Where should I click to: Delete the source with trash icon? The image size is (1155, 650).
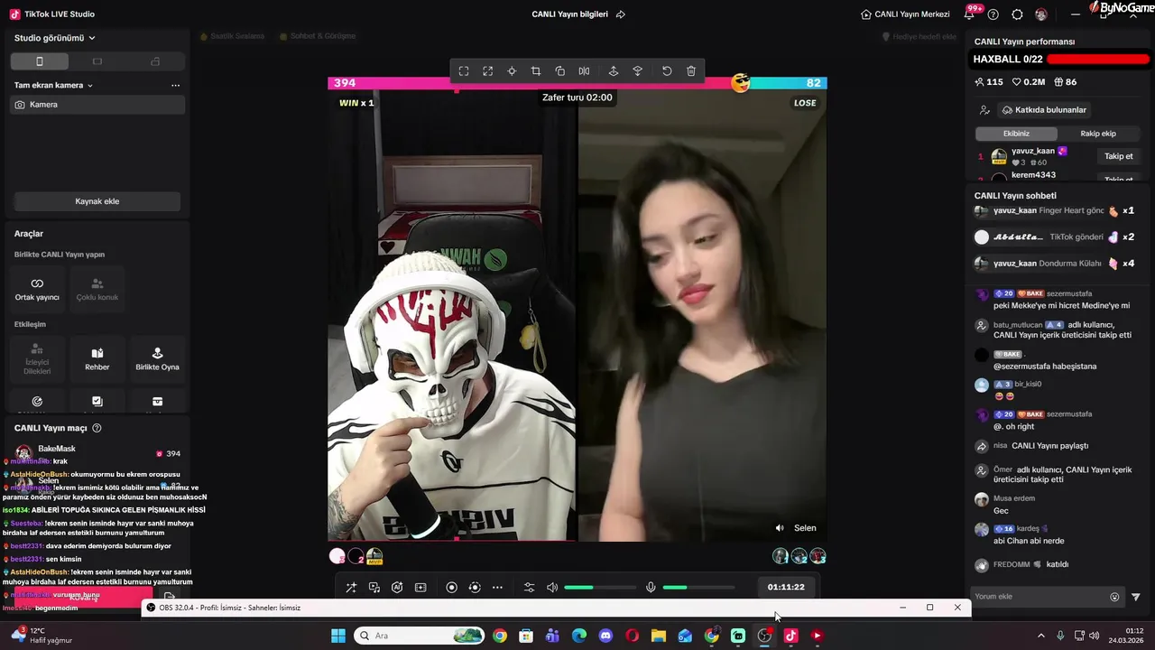(691, 71)
